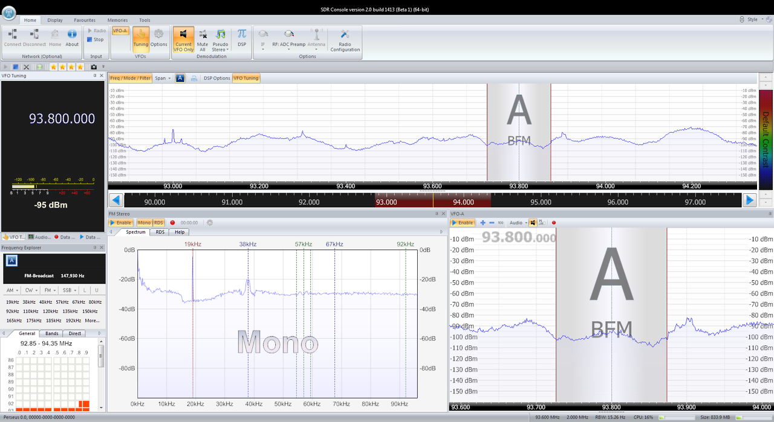Click the VFO-A minus zoom-out icon
This screenshot has width=774, height=422.
pyautogui.click(x=491, y=223)
